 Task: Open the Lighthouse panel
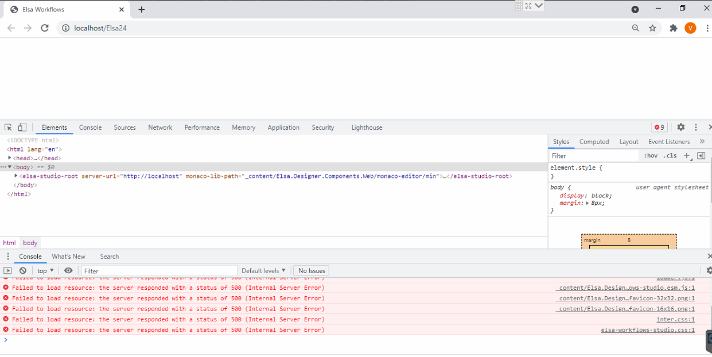click(x=367, y=127)
